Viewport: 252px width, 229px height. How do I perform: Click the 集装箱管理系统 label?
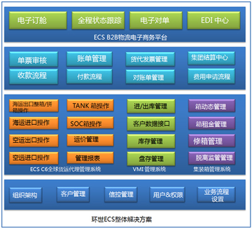tap(212, 169)
